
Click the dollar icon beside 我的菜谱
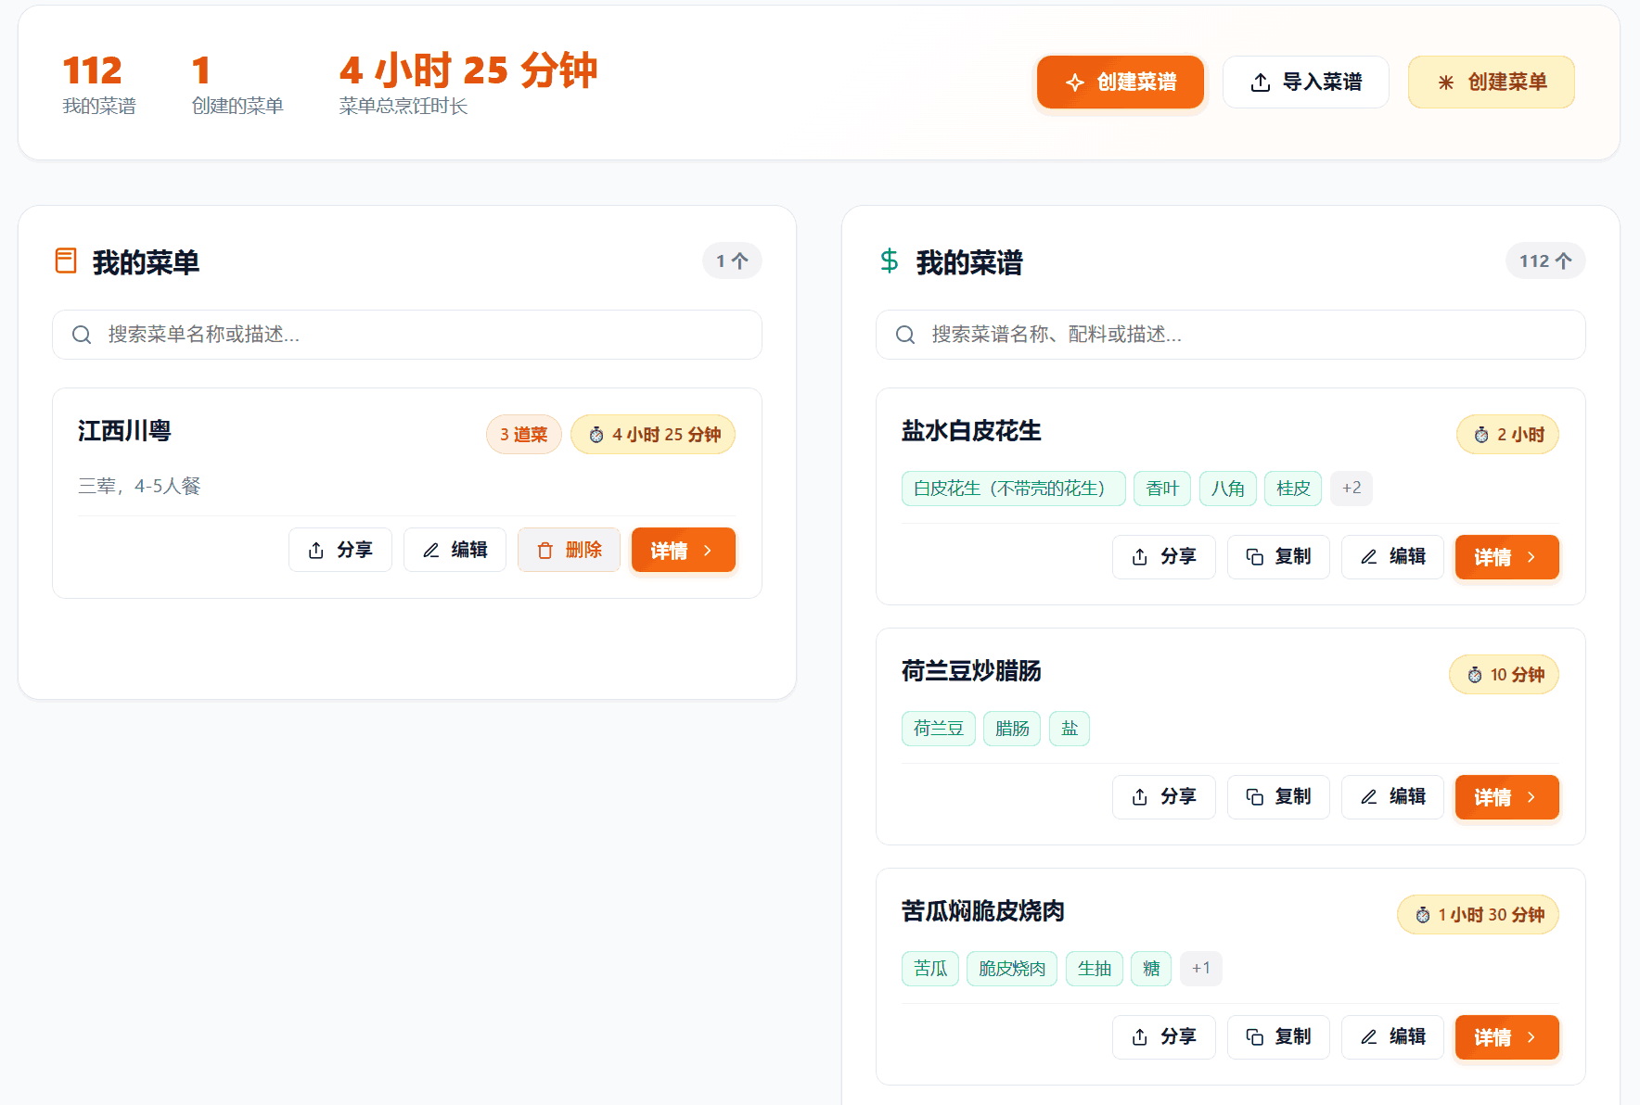pyautogui.click(x=890, y=261)
